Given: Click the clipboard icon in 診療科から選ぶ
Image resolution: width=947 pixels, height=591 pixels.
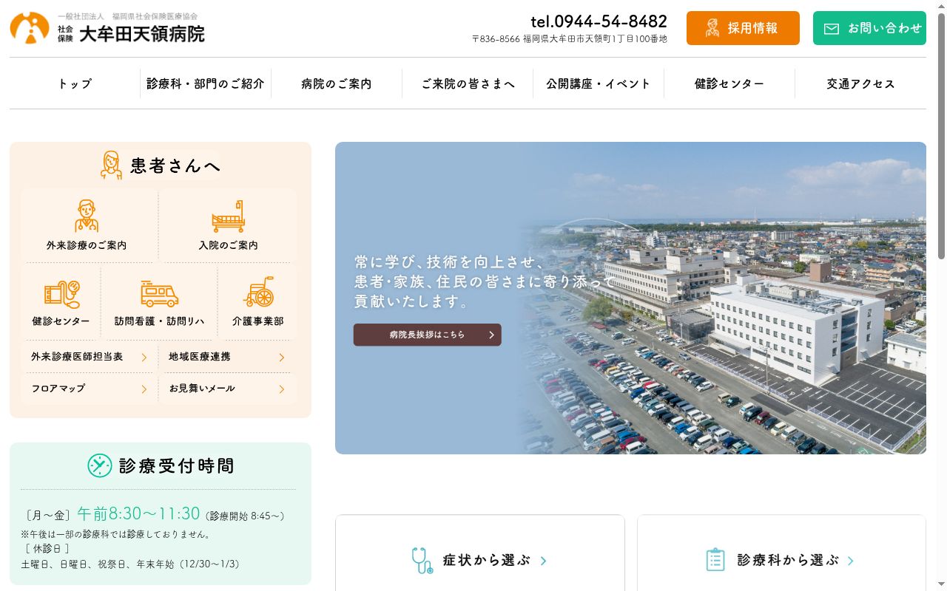Looking at the screenshot, I should click(x=715, y=560).
